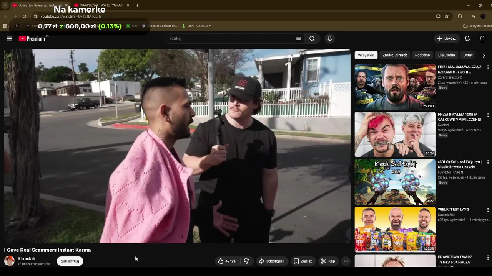Open PRAWDZIWA TWARZ TYMKA PUCHACZA title
492x276 pixels.
pos(455,260)
